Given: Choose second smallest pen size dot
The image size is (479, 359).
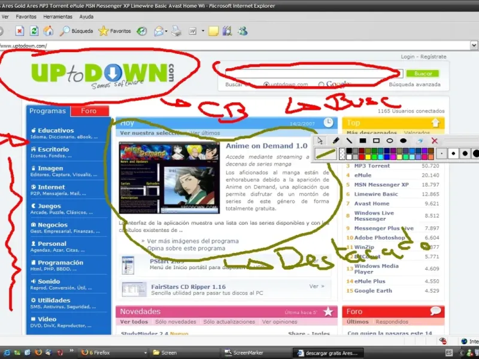Looking at the screenshot, I should click(453, 154).
